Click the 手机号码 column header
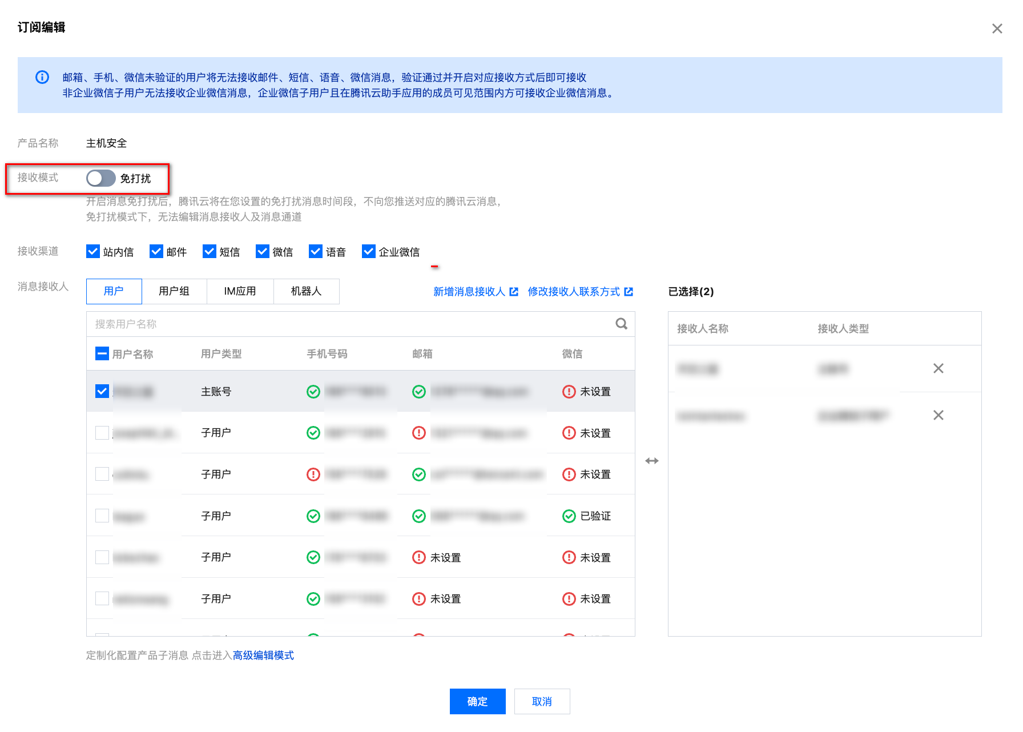This screenshot has height=732, width=1023. [327, 354]
